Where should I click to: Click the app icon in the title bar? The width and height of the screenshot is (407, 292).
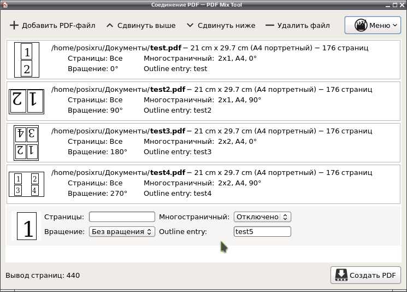click(x=5, y=5)
